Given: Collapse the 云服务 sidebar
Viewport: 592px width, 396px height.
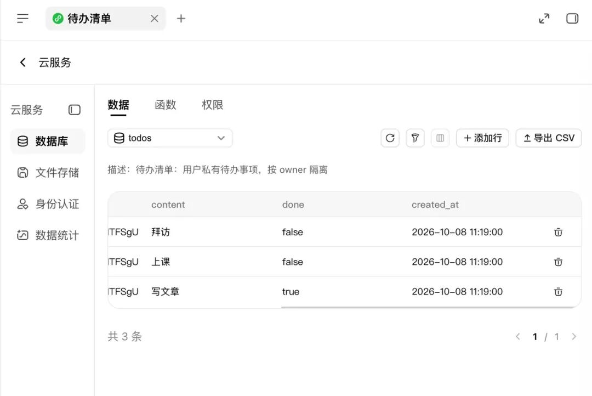Looking at the screenshot, I should tap(75, 110).
